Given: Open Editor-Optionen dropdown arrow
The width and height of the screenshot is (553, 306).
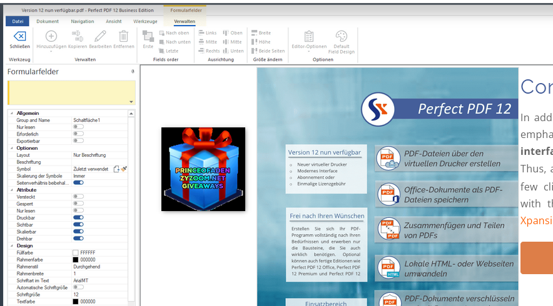Looking at the screenshot, I should pyautogui.click(x=309, y=51).
